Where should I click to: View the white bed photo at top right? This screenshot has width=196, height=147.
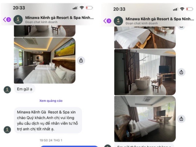(x=145, y=38)
